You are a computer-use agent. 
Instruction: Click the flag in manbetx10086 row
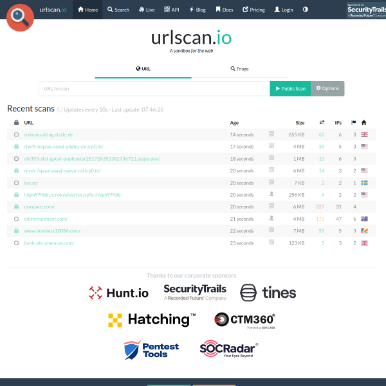pyautogui.click(x=364, y=231)
